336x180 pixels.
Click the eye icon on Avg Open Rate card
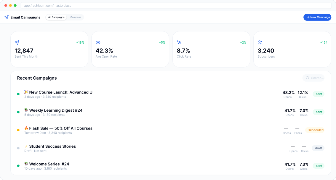click(x=98, y=42)
